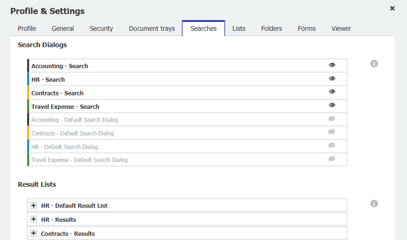Unhide the Travel Expense - Default Search Dialog
This screenshot has width=407, height=240.
[332, 159]
